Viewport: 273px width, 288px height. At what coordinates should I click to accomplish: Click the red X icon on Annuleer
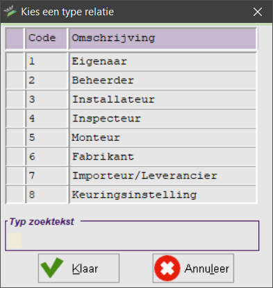[x=167, y=268]
